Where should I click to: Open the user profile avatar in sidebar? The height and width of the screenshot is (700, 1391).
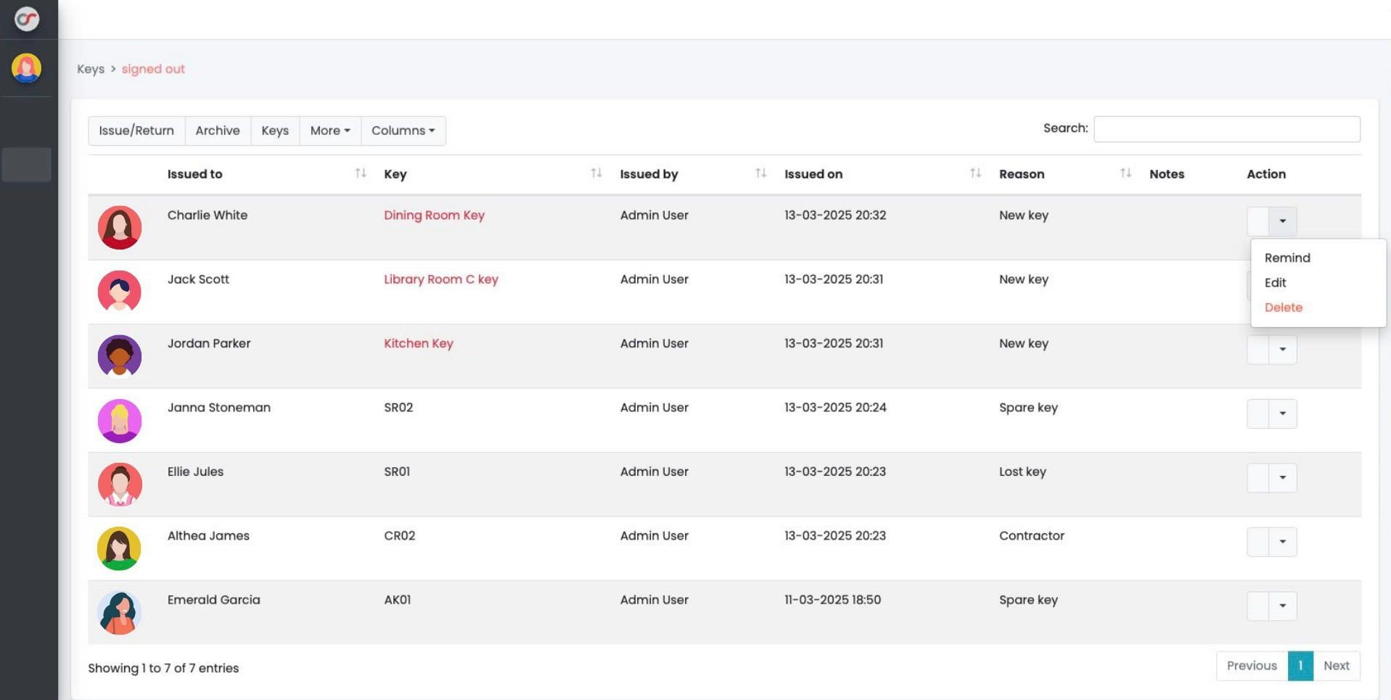pyautogui.click(x=26, y=68)
